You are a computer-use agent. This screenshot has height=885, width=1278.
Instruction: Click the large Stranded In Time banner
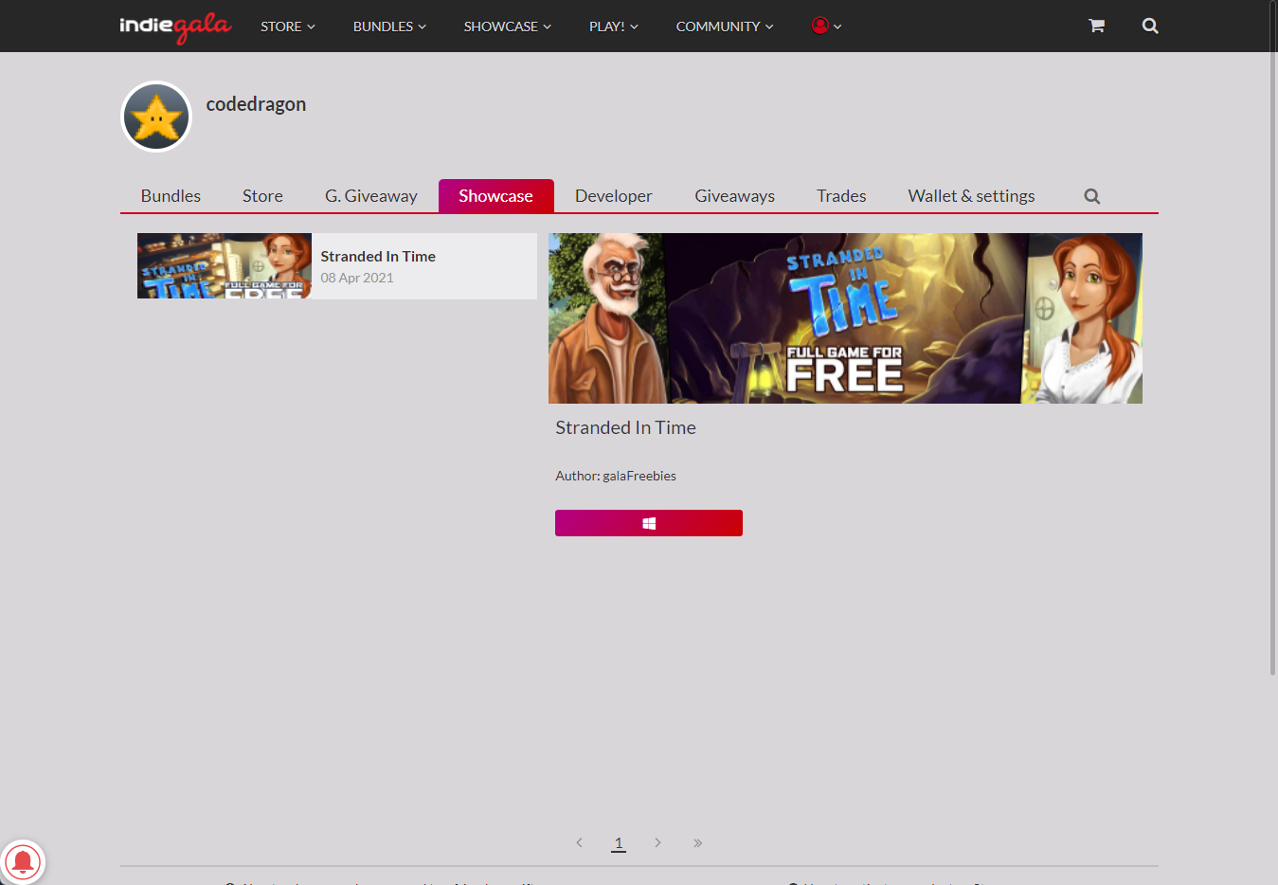pyautogui.click(x=845, y=318)
